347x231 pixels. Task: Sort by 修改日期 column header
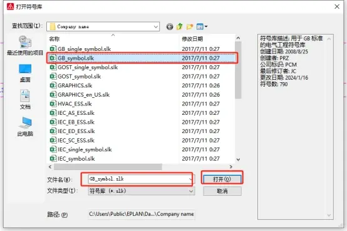(x=192, y=39)
